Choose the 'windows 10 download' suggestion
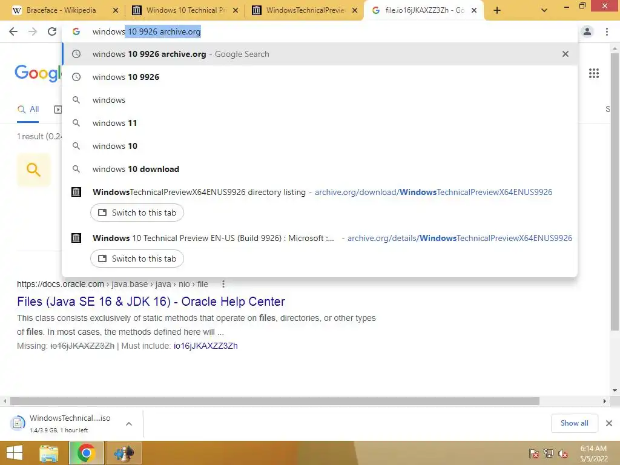 (x=320, y=169)
